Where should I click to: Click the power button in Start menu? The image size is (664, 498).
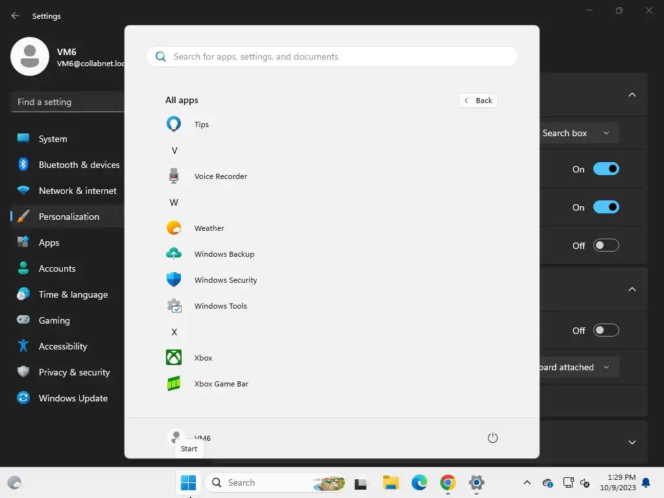(x=493, y=438)
